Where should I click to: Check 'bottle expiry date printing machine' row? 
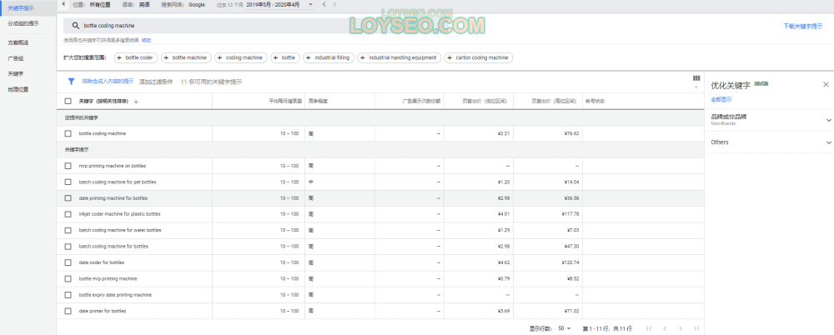pos(68,295)
